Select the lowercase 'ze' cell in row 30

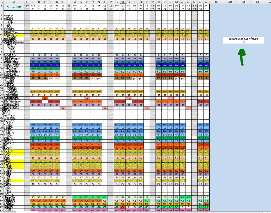(x=201, y=102)
